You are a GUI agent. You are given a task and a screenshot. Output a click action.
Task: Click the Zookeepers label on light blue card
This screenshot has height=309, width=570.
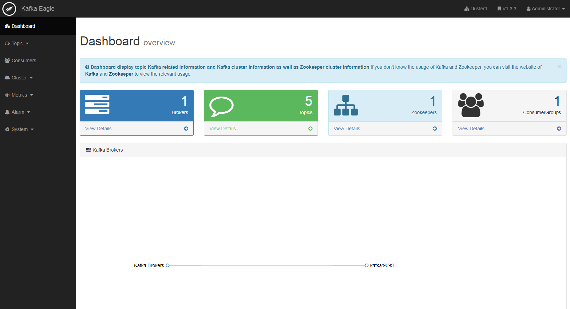coord(424,112)
